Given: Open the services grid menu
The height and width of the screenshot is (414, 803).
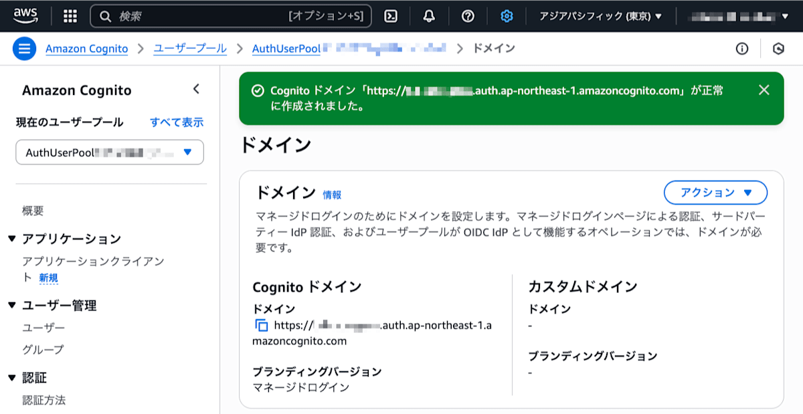Looking at the screenshot, I should click(x=70, y=16).
